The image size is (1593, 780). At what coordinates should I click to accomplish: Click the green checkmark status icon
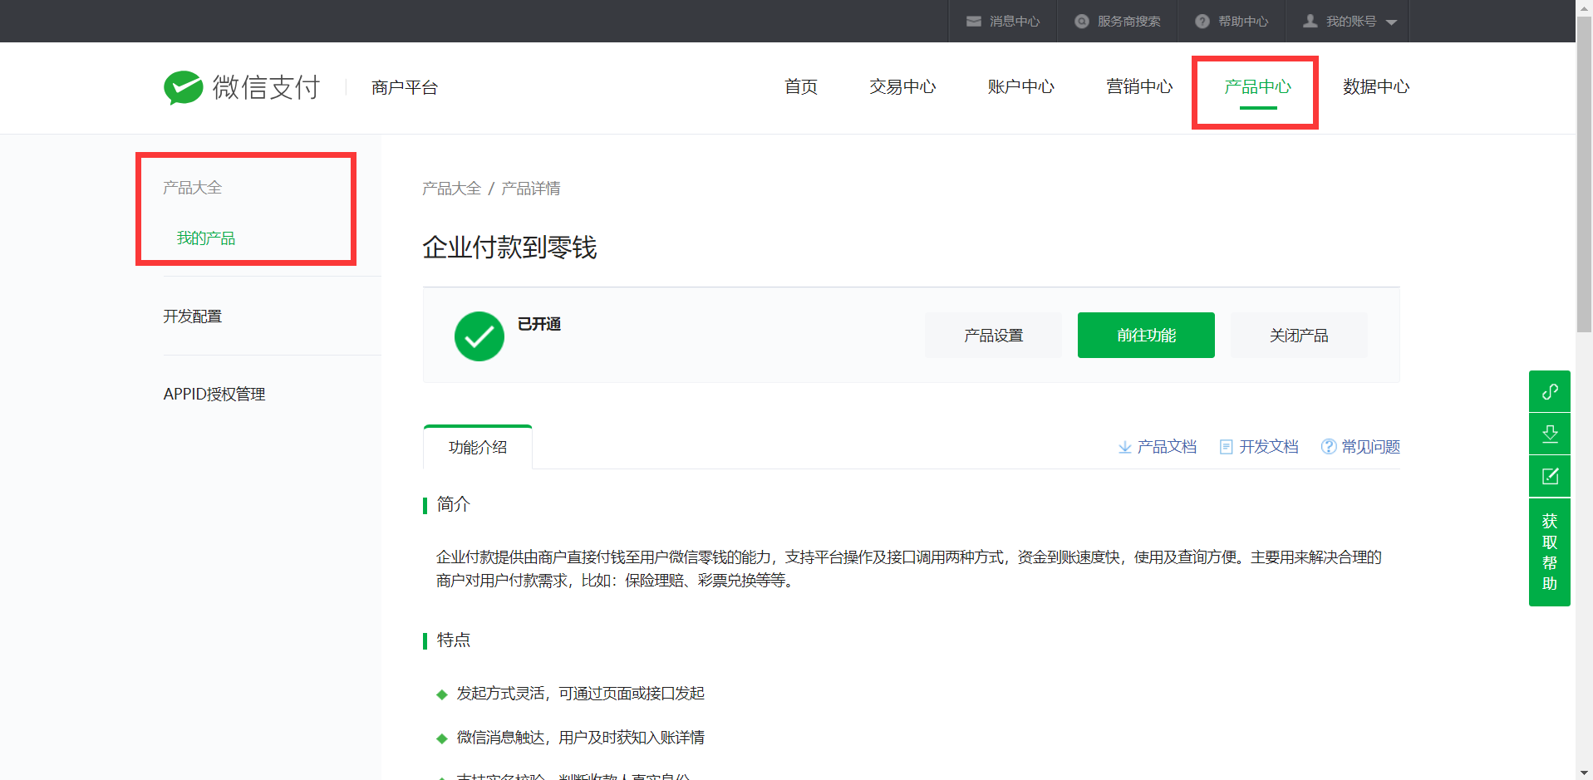tap(479, 336)
